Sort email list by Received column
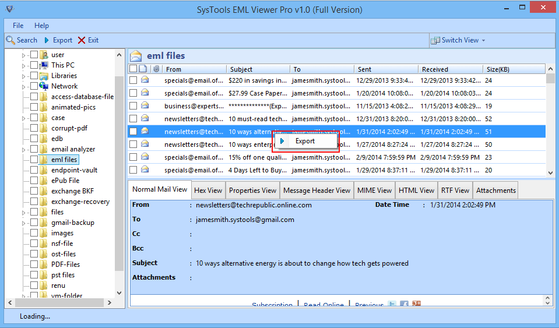The width and height of the screenshot is (559, 328). coord(450,69)
